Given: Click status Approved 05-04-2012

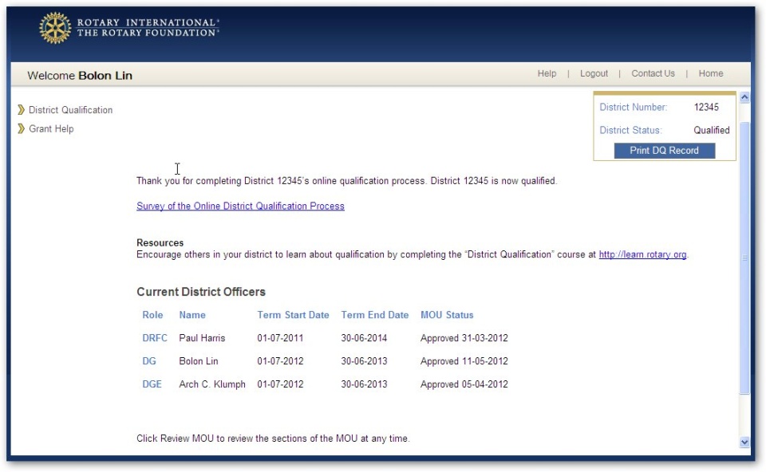Looking at the screenshot, I should [x=464, y=384].
